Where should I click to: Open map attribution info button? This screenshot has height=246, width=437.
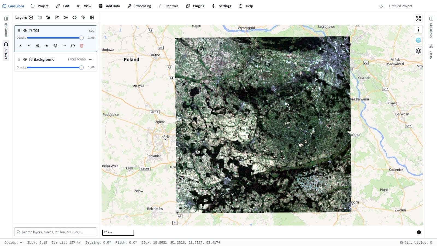point(419,232)
